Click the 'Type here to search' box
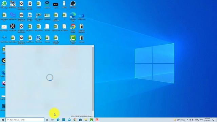The image size is (217, 122). coord(25,120)
